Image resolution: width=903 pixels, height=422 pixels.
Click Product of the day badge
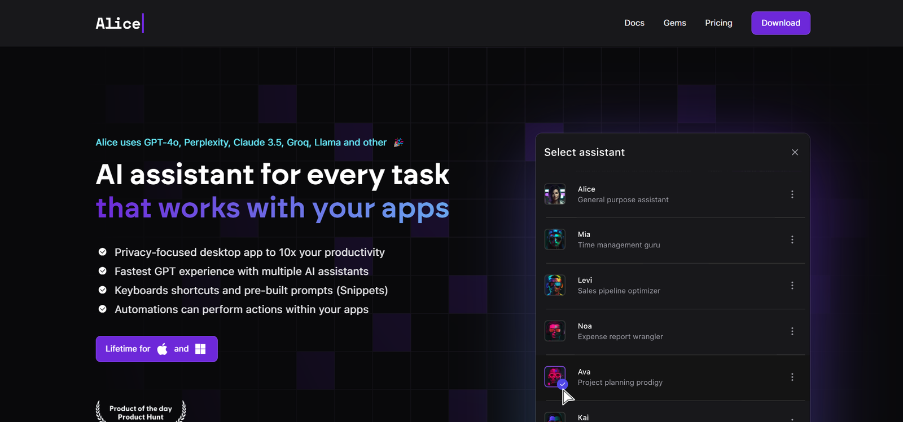coord(141,411)
